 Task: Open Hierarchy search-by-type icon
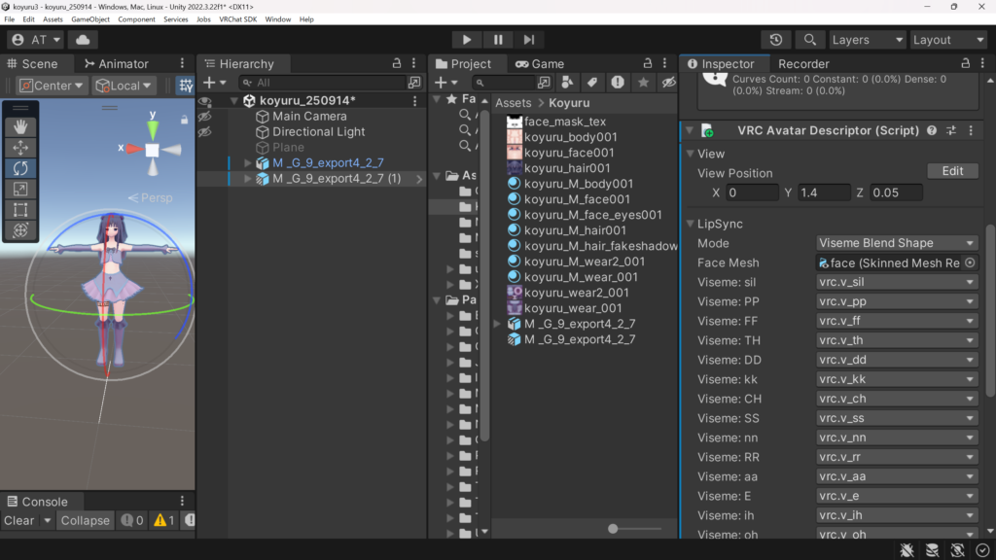coord(414,83)
